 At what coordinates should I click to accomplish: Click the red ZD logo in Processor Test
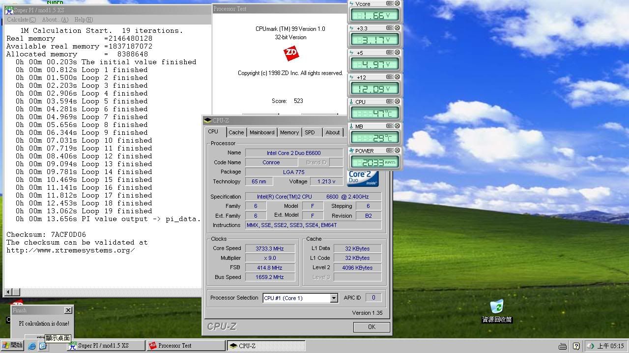(x=291, y=53)
